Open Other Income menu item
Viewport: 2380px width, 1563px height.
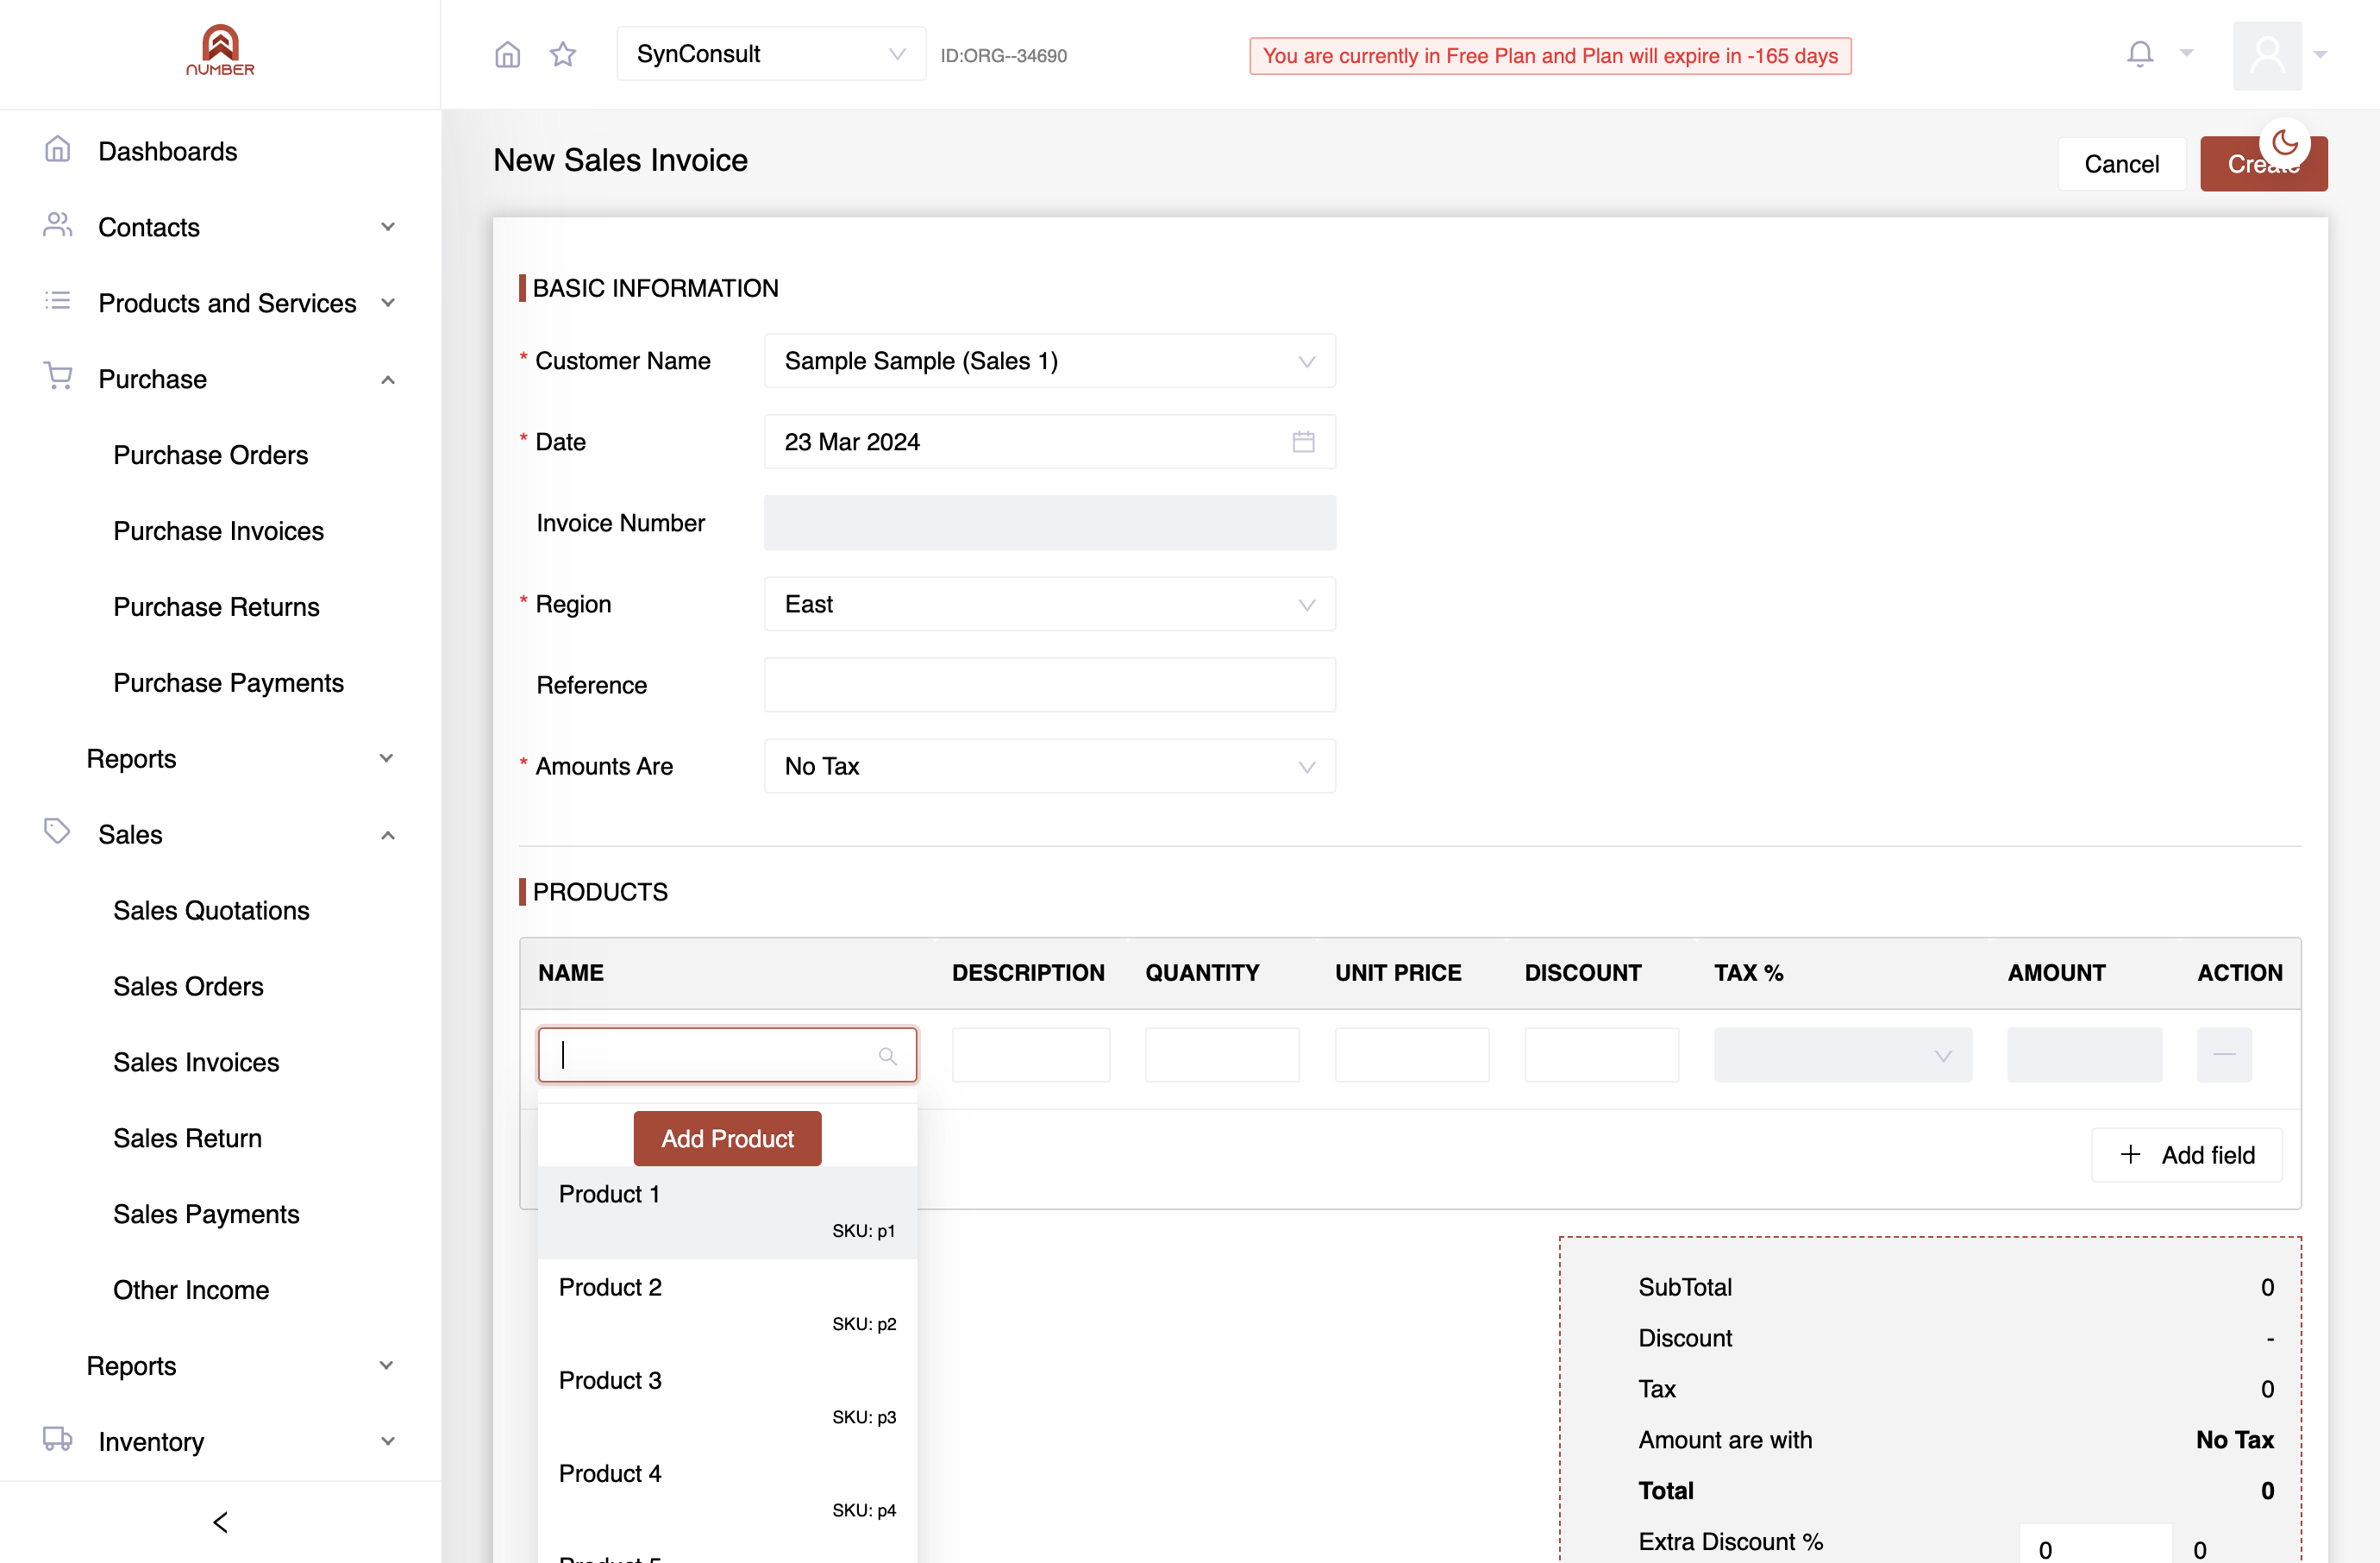pos(191,1290)
